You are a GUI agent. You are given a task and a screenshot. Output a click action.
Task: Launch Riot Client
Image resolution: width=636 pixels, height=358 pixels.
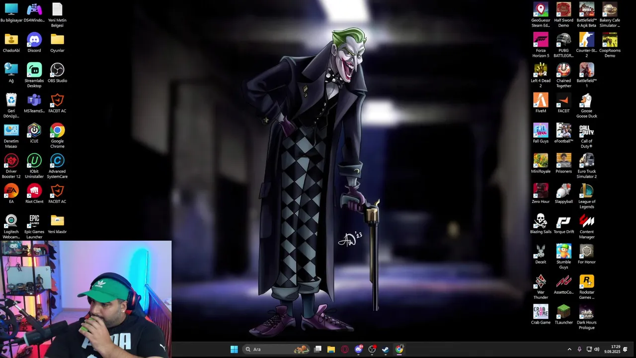[x=34, y=194]
